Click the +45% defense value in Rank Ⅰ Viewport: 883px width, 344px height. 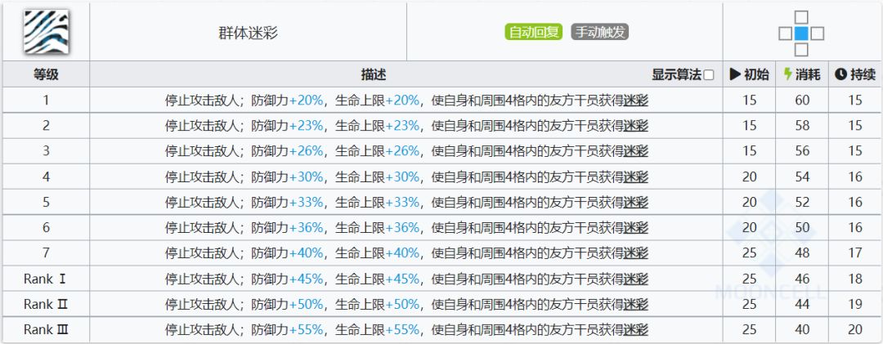pos(307,279)
